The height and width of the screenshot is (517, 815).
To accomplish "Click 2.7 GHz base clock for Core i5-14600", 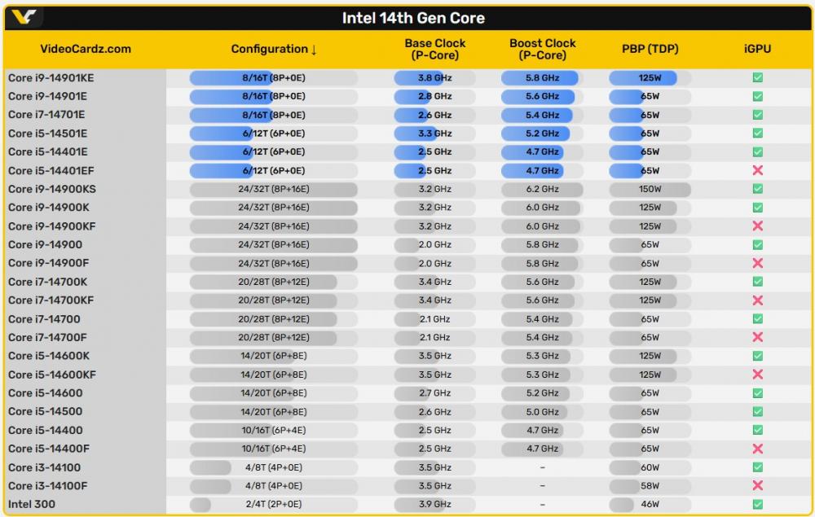I will point(435,393).
